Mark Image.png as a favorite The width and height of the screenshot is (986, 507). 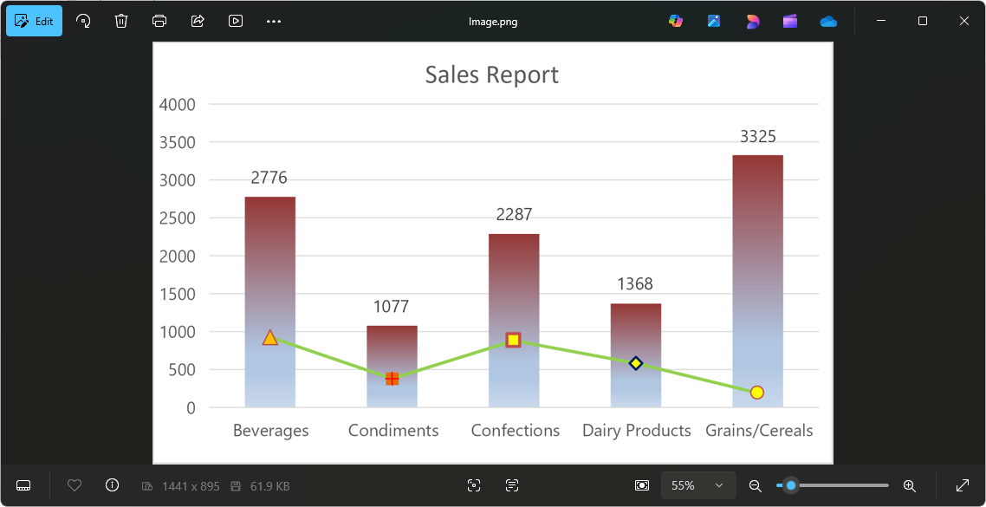75,485
